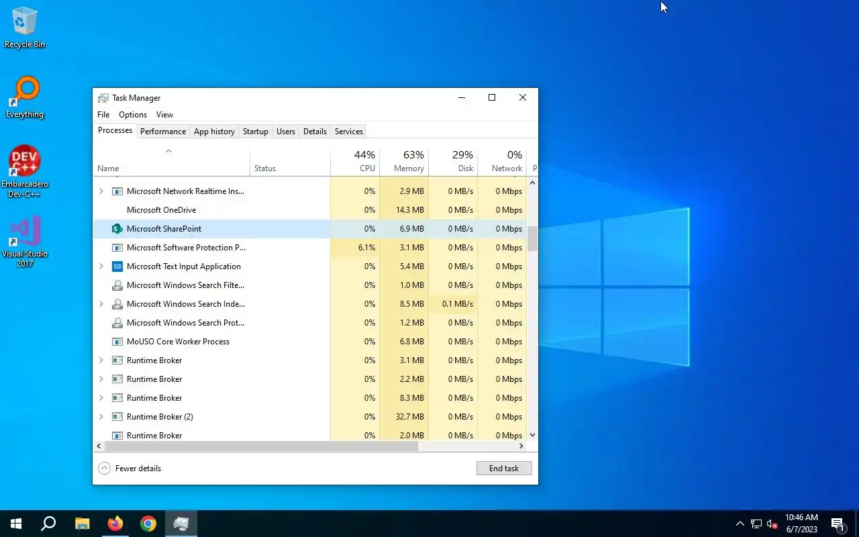Click the Runtime Broker (2) process icon
Image resolution: width=859 pixels, height=537 pixels.
coord(117,417)
